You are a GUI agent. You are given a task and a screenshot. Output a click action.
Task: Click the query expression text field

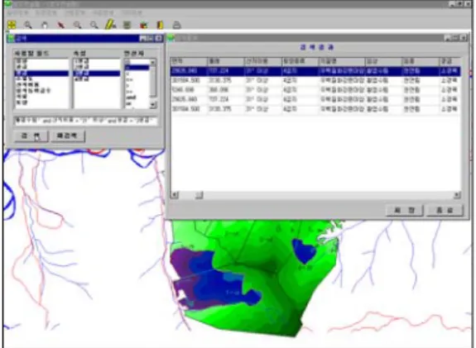pos(86,121)
